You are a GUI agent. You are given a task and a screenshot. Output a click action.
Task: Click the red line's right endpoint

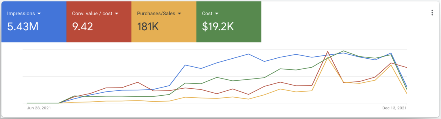406,68
